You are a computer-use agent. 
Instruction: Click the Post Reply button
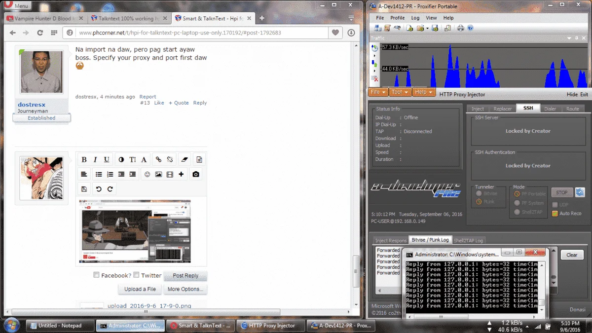185,276
